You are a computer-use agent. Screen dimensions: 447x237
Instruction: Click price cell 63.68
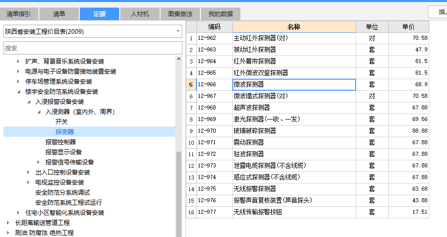click(x=409, y=189)
